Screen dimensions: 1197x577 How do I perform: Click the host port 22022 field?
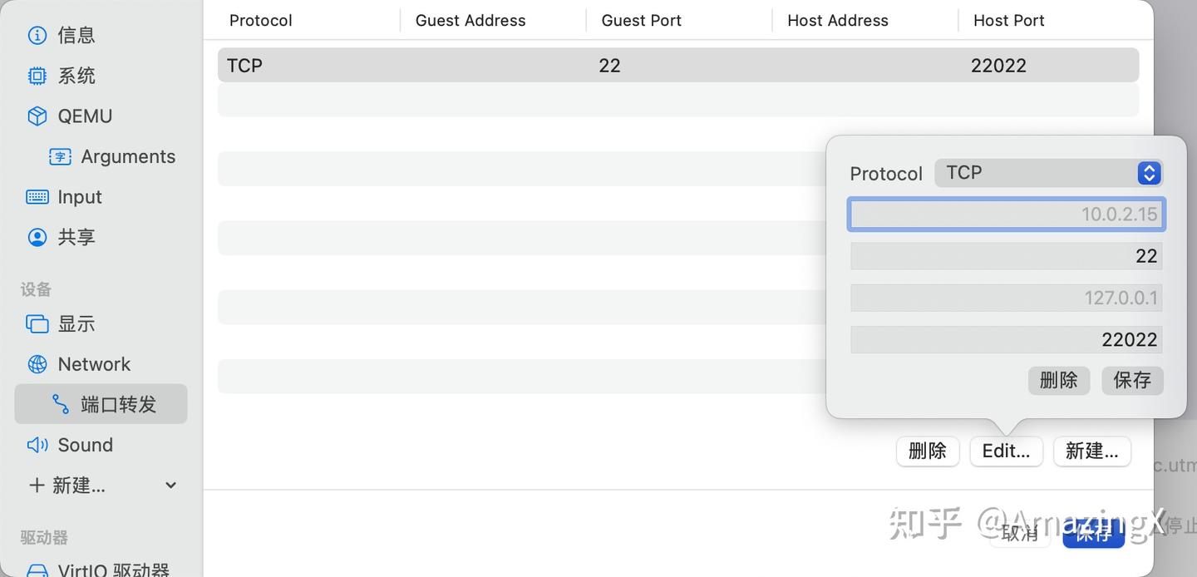pyautogui.click(x=1006, y=339)
